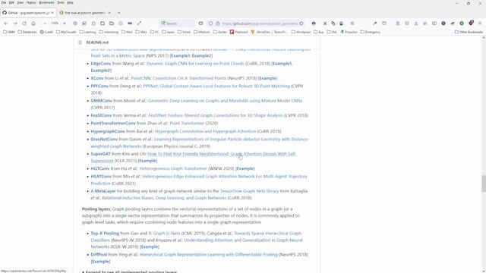Expand all implemented pooling layers
The width and height of the screenshot is (486, 273).
pos(129,271)
